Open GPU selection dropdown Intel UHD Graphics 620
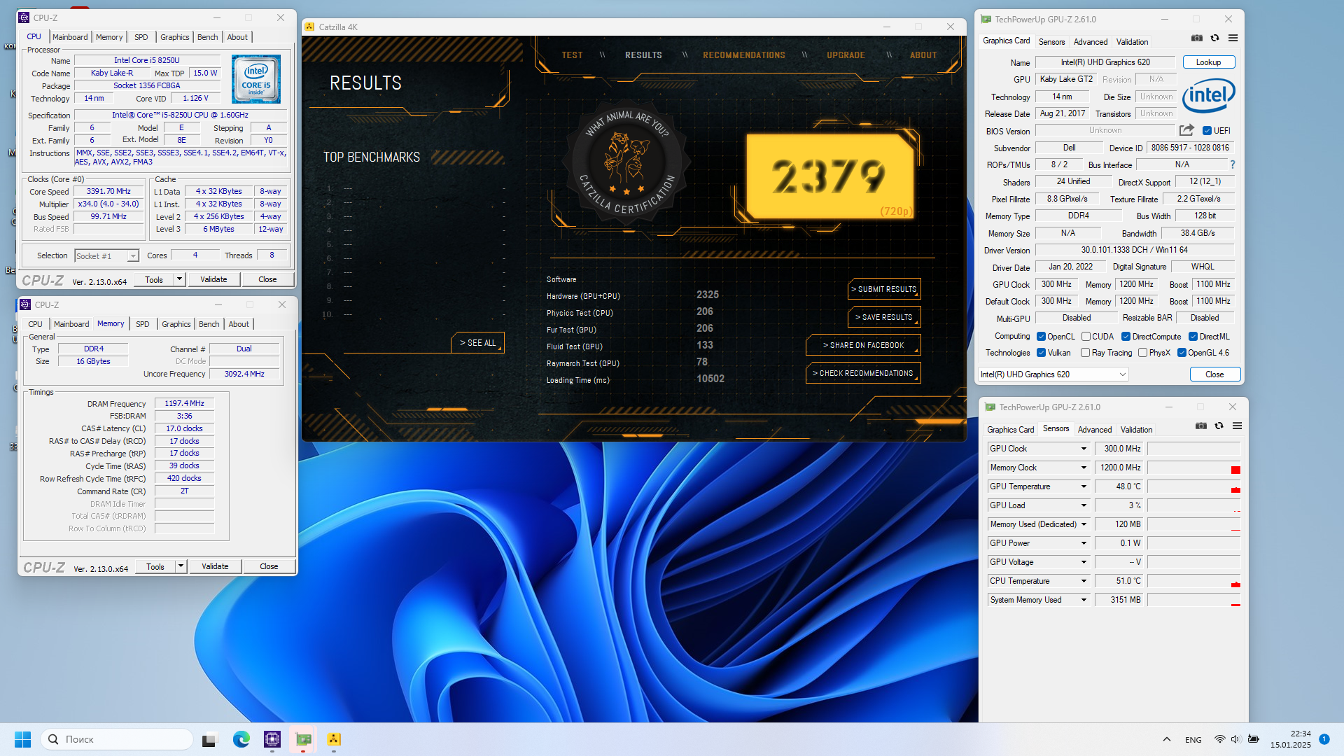1344x756 pixels. click(x=1053, y=374)
